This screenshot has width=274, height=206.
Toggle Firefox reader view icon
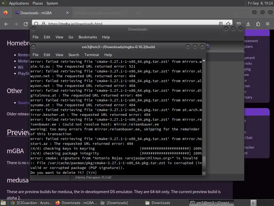221,24
